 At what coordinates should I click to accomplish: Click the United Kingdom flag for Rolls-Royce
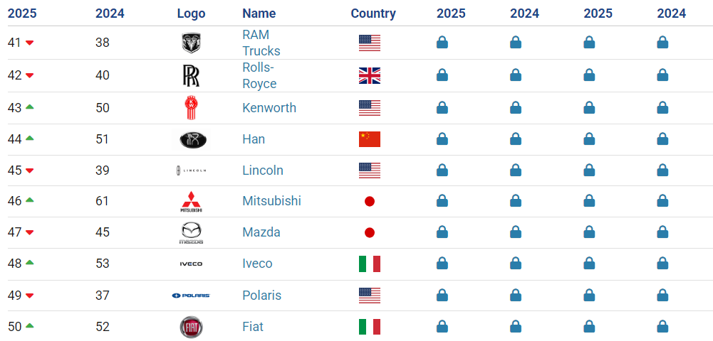(369, 76)
